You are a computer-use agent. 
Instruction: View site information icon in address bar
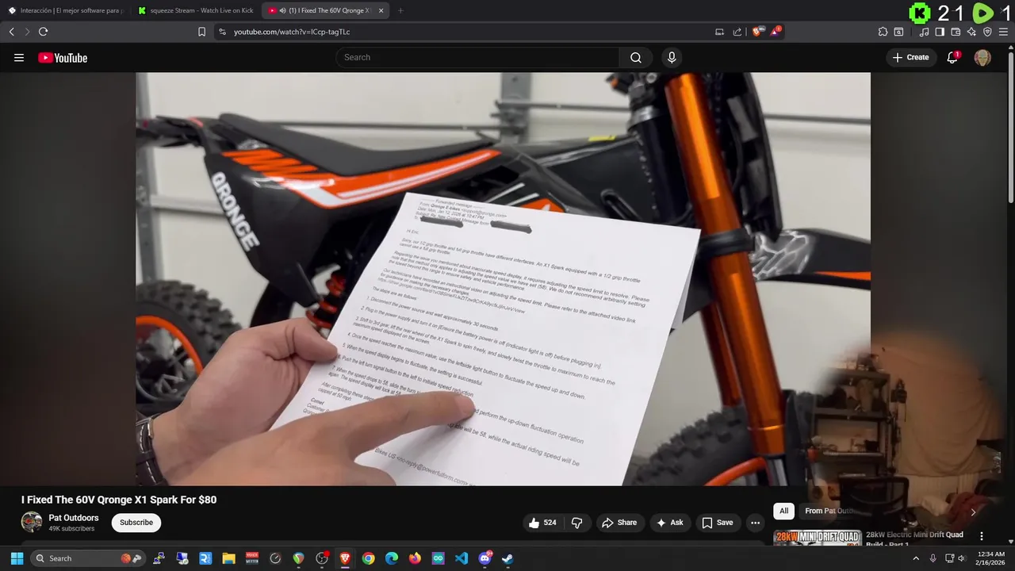click(x=222, y=32)
